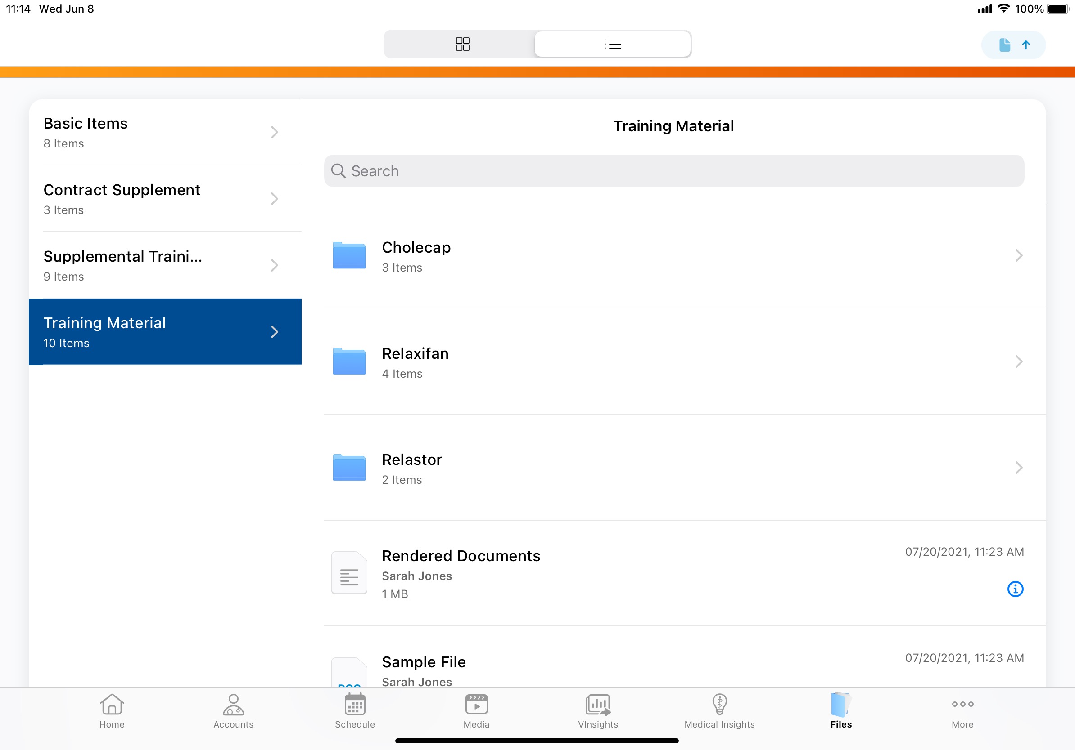Expand Contract Supplement chevron
This screenshot has width=1075, height=750.
[x=274, y=199]
